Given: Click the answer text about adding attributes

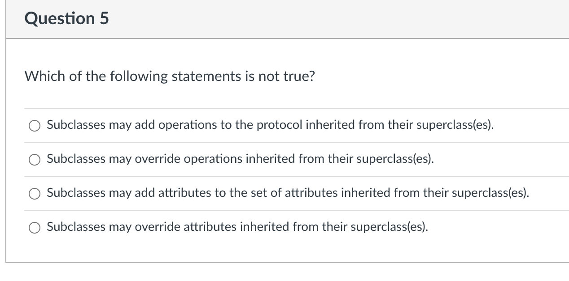Looking at the screenshot, I should pyautogui.click(x=288, y=193).
